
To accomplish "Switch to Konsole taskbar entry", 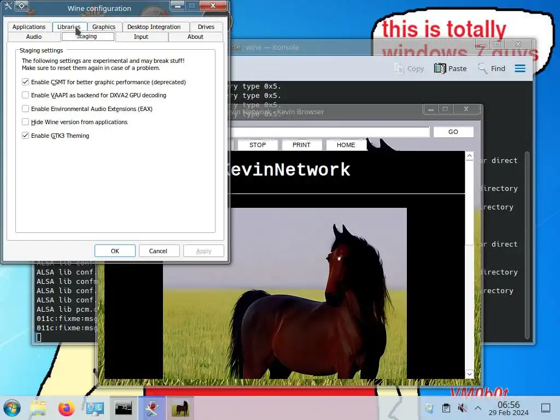I will pyautogui.click(x=123, y=408).
